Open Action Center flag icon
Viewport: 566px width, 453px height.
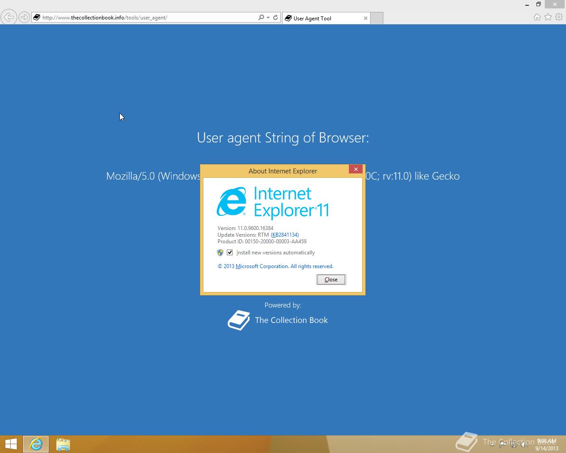coord(503,444)
